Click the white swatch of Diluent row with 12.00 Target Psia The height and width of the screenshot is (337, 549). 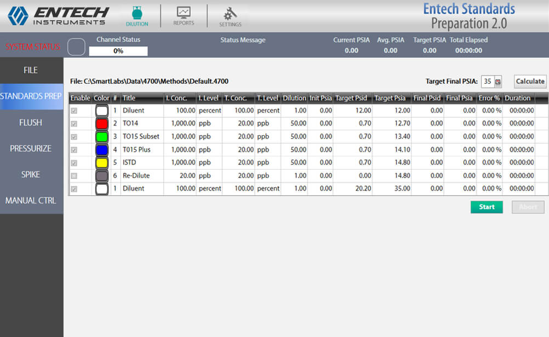tap(102, 111)
